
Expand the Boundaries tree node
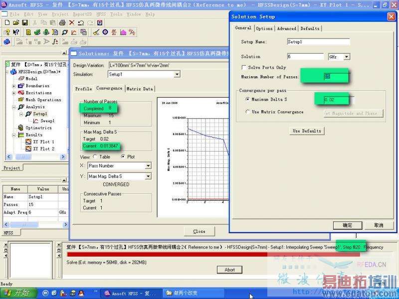point(14,86)
